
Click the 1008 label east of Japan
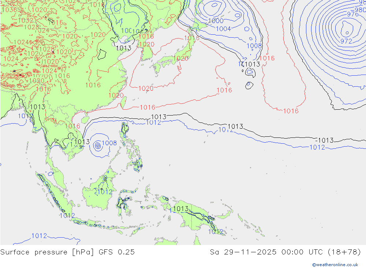coord(254,46)
